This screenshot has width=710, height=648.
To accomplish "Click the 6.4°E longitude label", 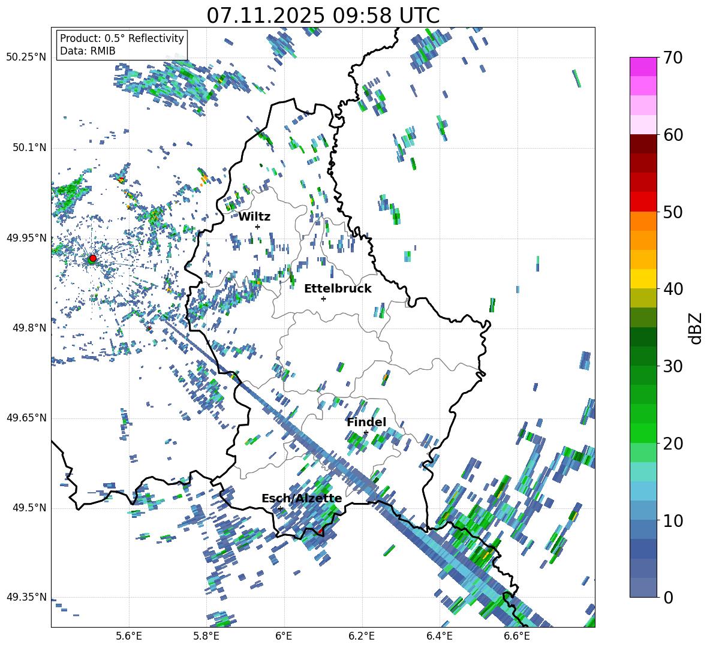I will pos(439,636).
